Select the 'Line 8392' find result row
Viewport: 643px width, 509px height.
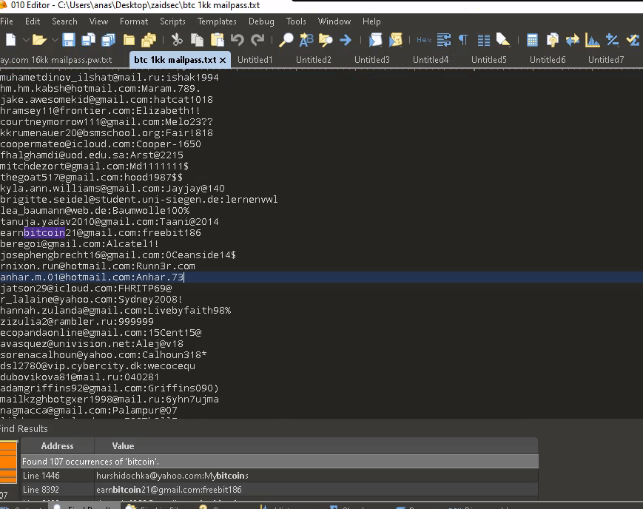click(x=280, y=489)
